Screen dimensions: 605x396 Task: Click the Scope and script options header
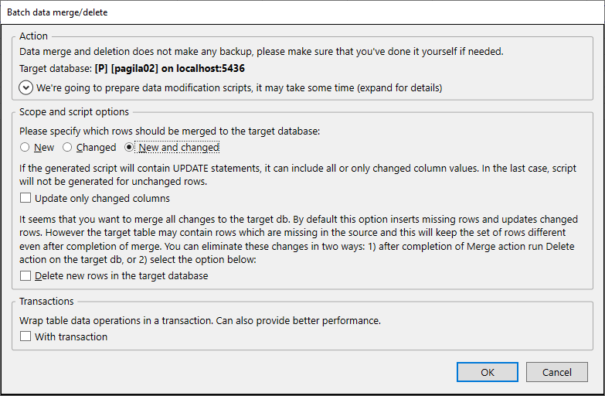click(x=74, y=111)
